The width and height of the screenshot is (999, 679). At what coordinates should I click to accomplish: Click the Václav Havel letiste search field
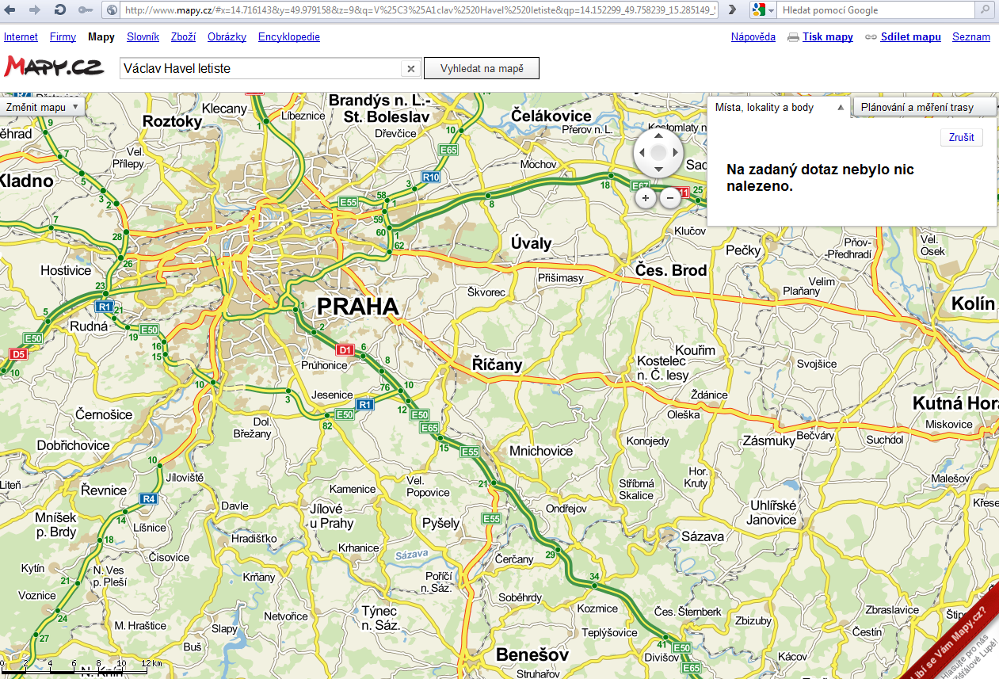coord(261,69)
